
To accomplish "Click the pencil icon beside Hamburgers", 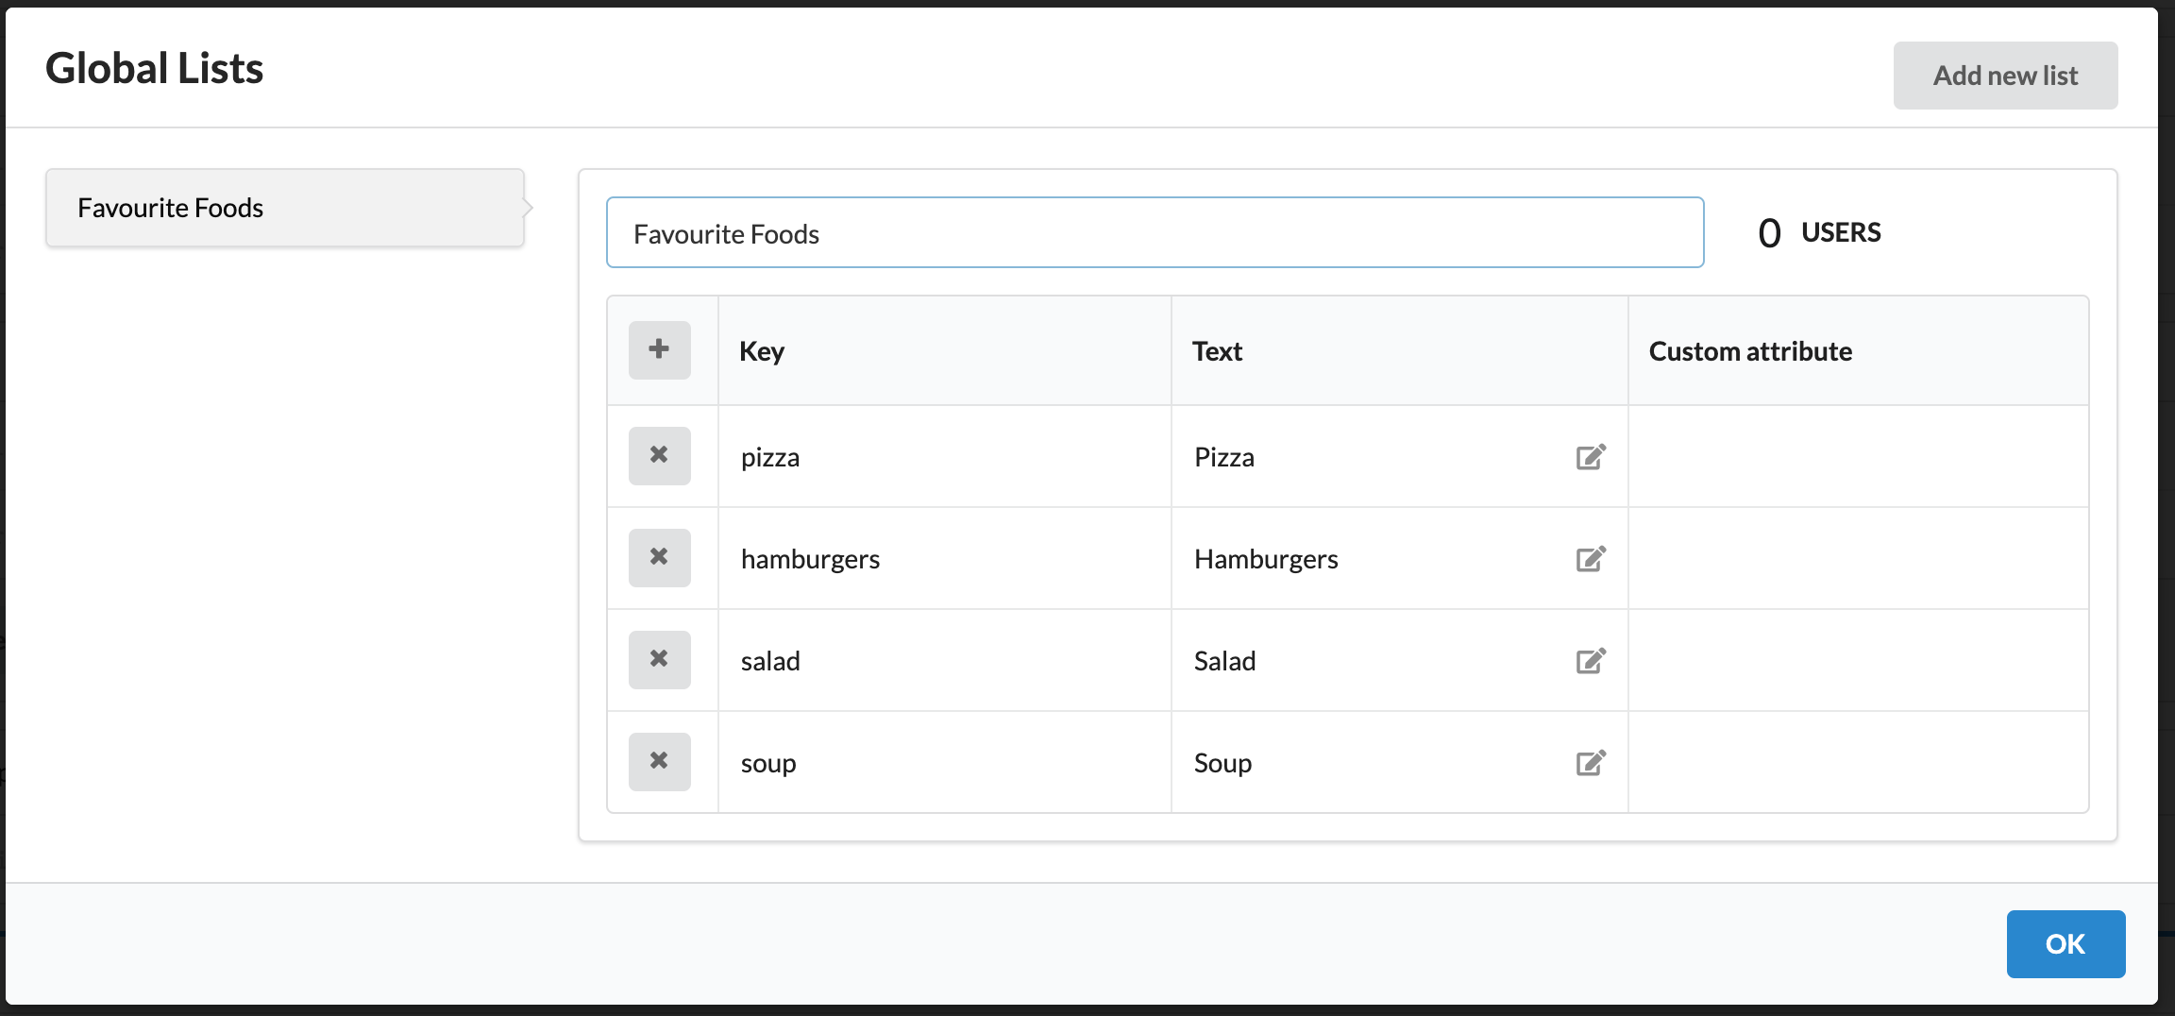I will [x=1592, y=558].
